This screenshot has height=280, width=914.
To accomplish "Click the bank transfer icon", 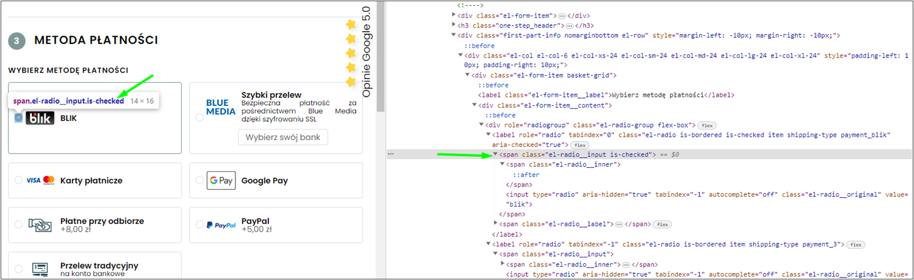I will point(40,269).
